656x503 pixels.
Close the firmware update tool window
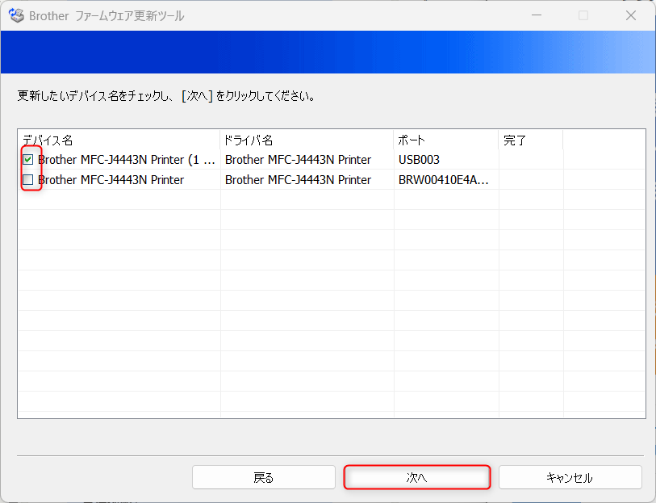click(x=631, y=15)
